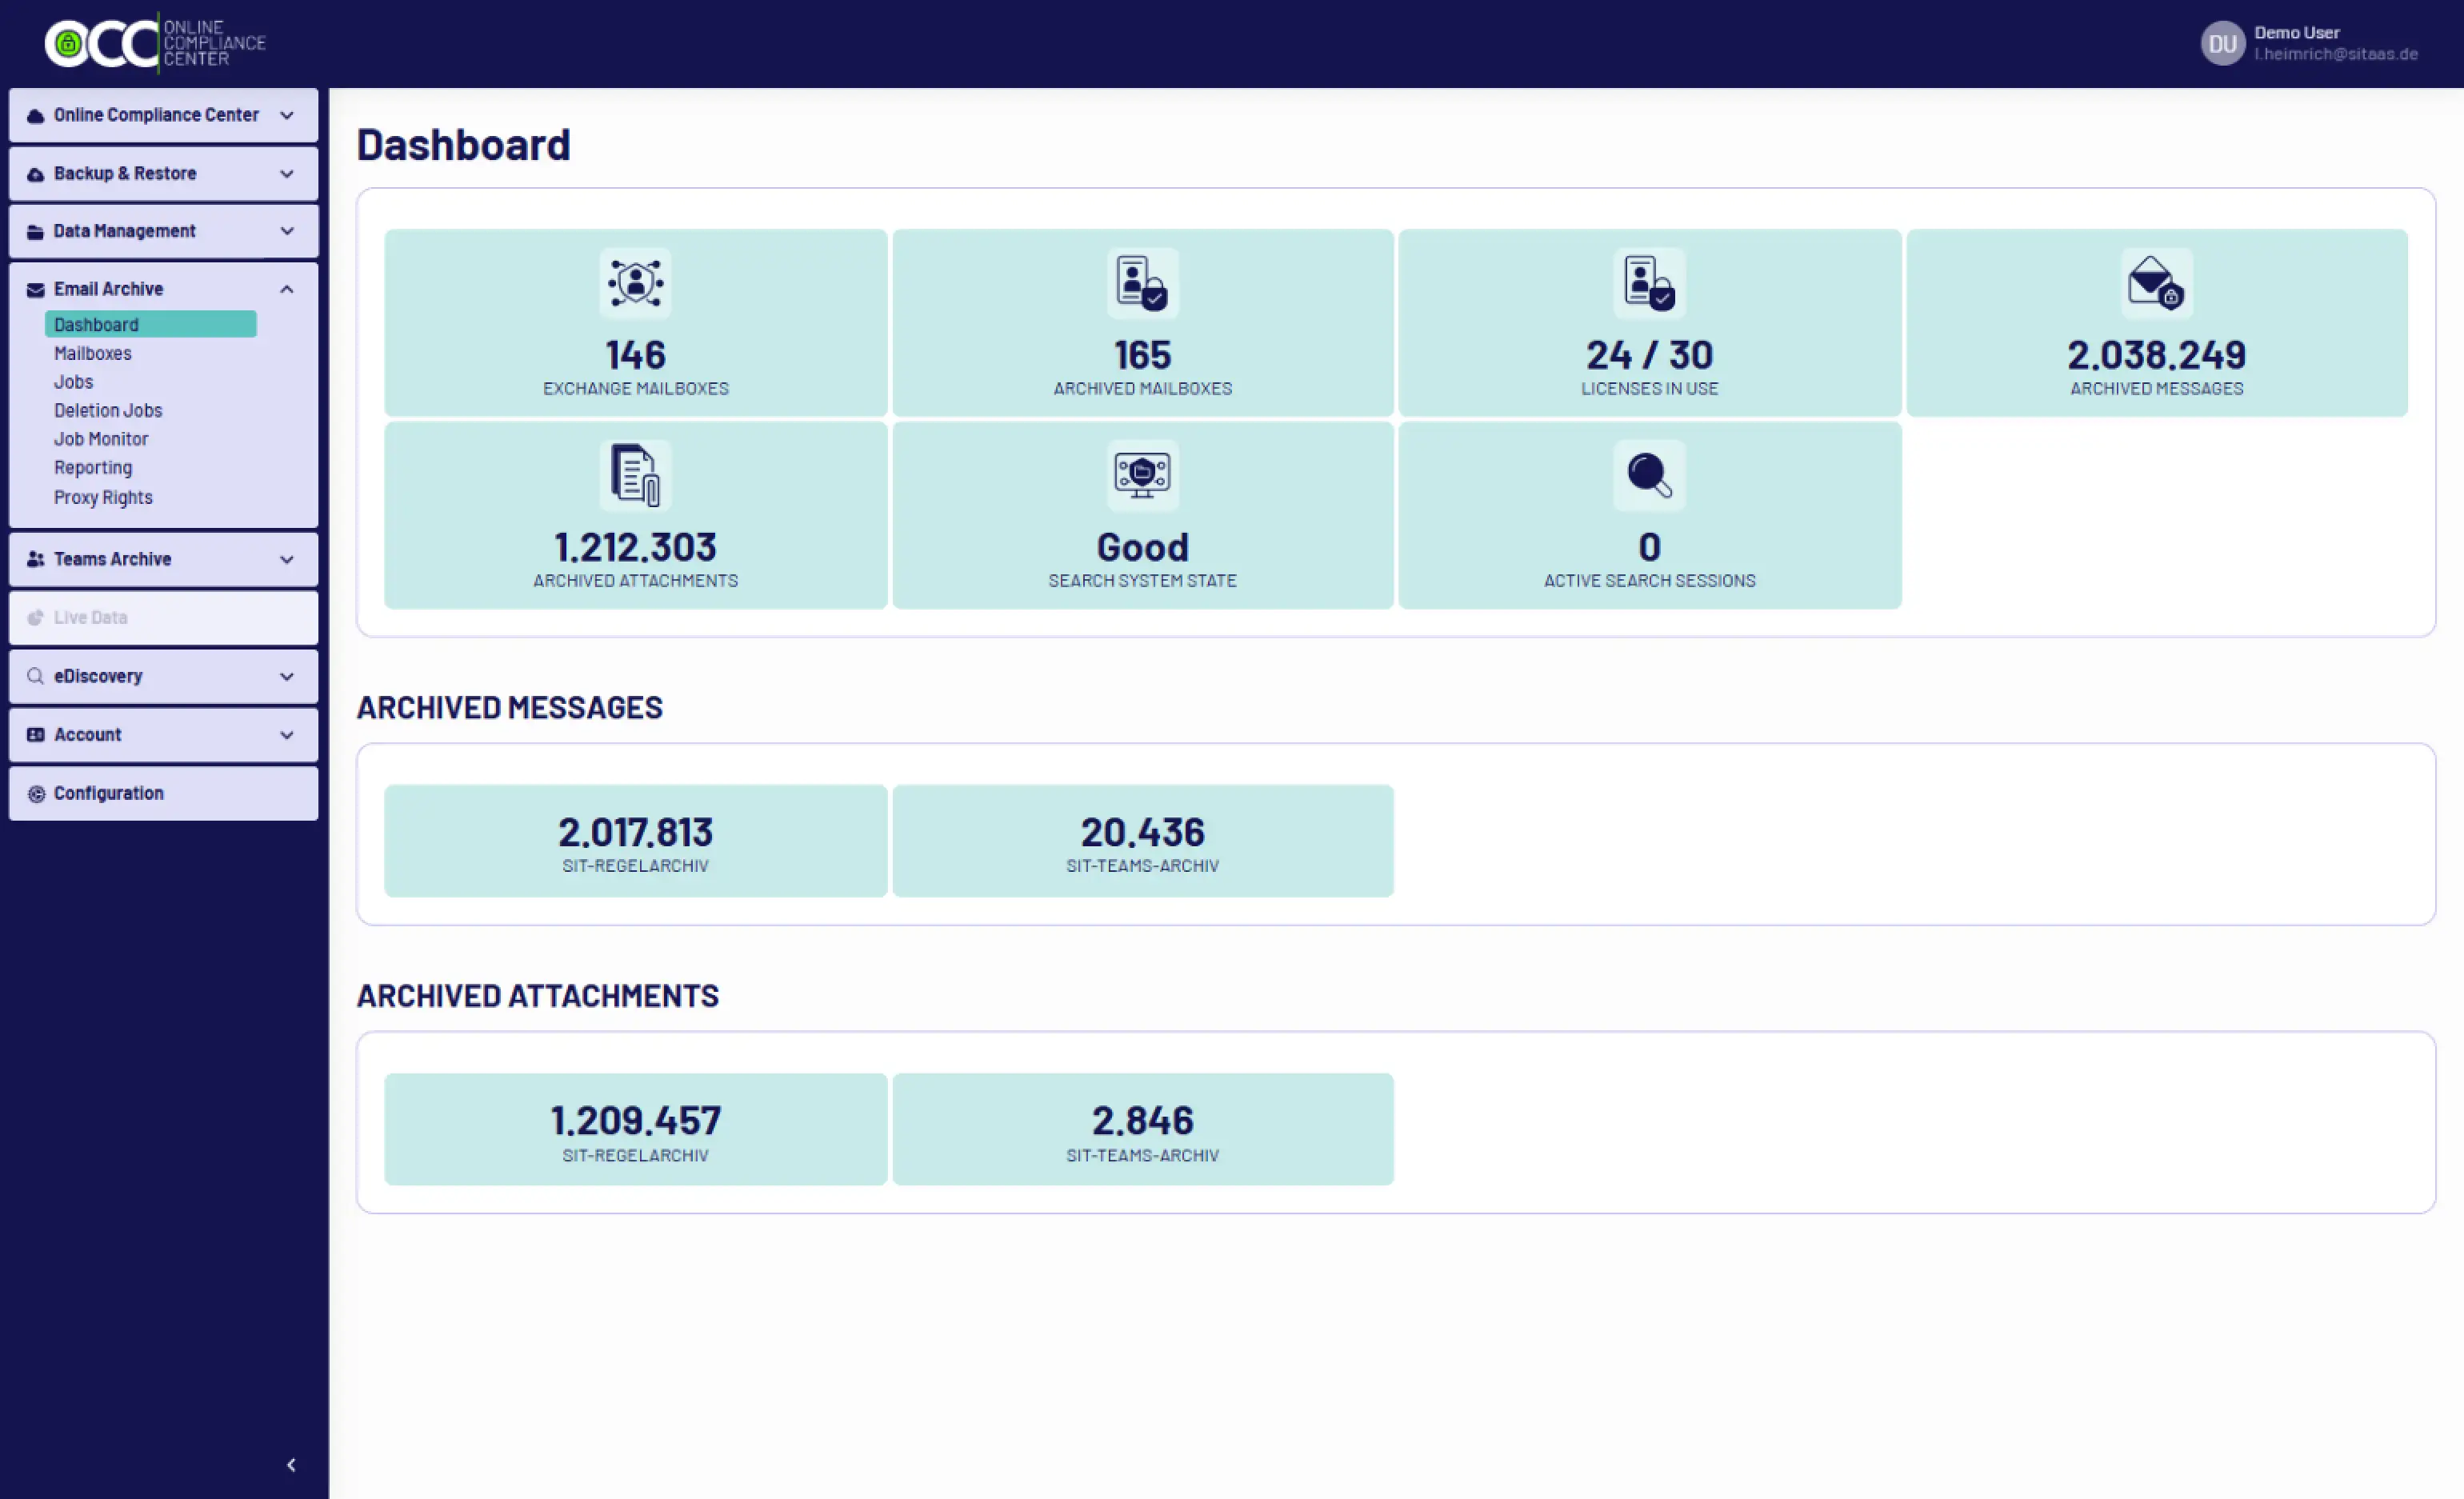Click the Licenses In Use icon
The image size is (2464, 1499).
click(x=1649, y=283)
